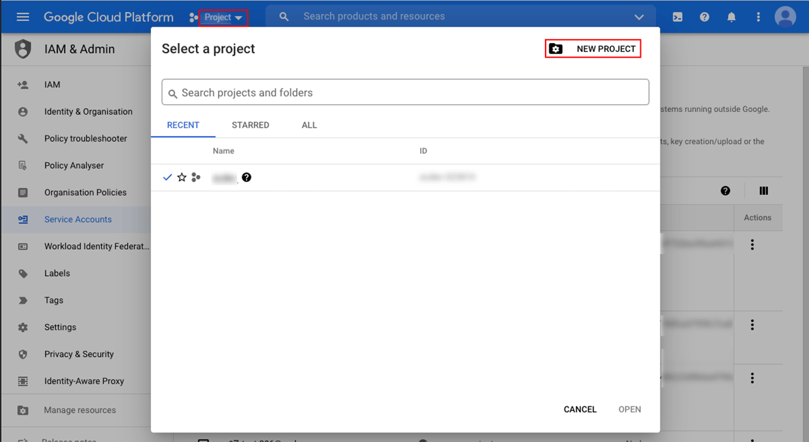Select the checkmarked project row
The height and width of the screenshot is (442, 809).
click(x=405, y=178)
